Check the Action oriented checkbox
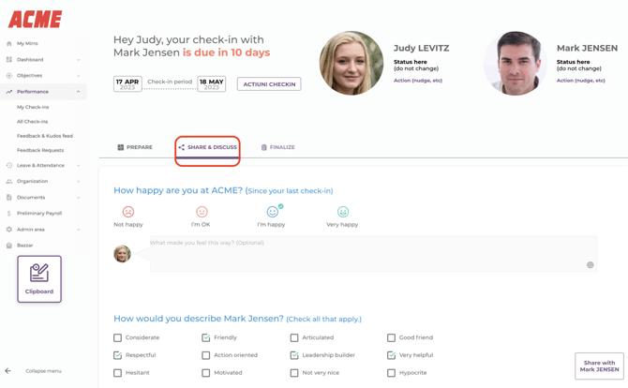628x388 pixels. [x=206, y=355]
